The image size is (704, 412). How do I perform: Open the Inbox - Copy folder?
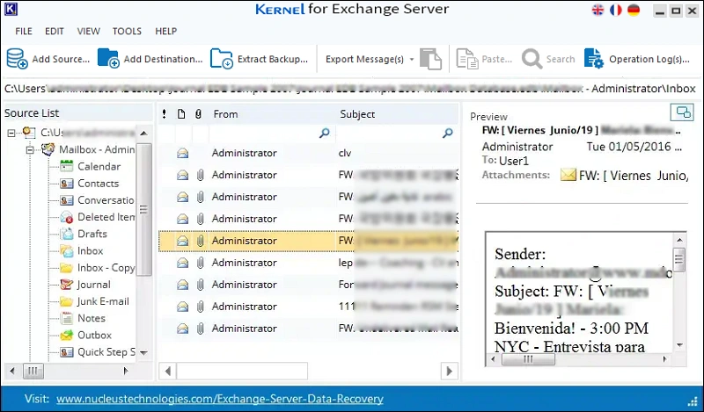[x=106, y=268]
